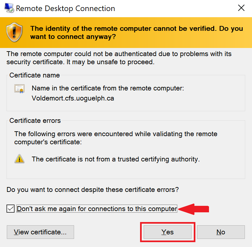Click the certificate icon beside the name
The image size is (252, 247).
click(19, 88)
